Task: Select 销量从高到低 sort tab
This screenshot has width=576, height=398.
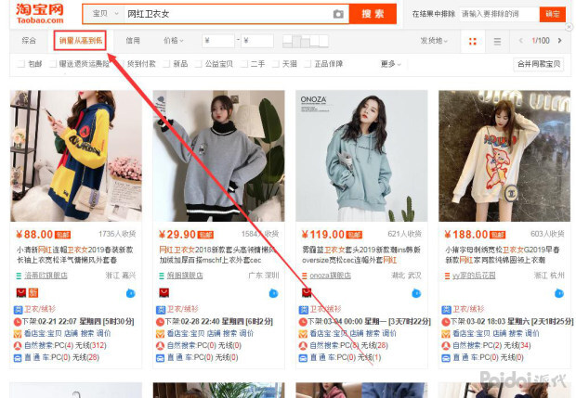Action: tap(80, 41)
